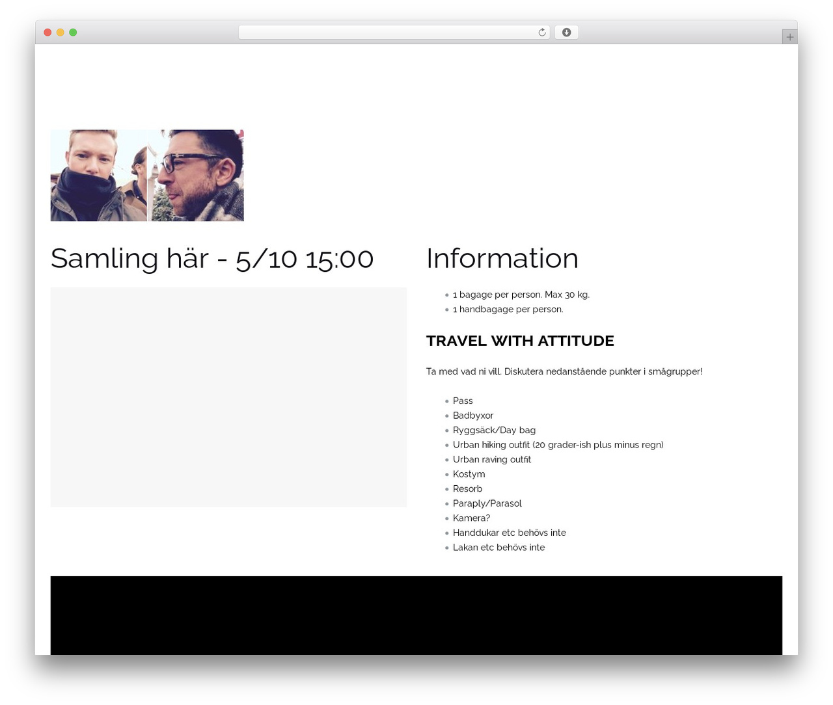The height and width of the screenshot is (705, 833).
Task: Open the two men photo thumbnail
Action: tap(147, 176)
